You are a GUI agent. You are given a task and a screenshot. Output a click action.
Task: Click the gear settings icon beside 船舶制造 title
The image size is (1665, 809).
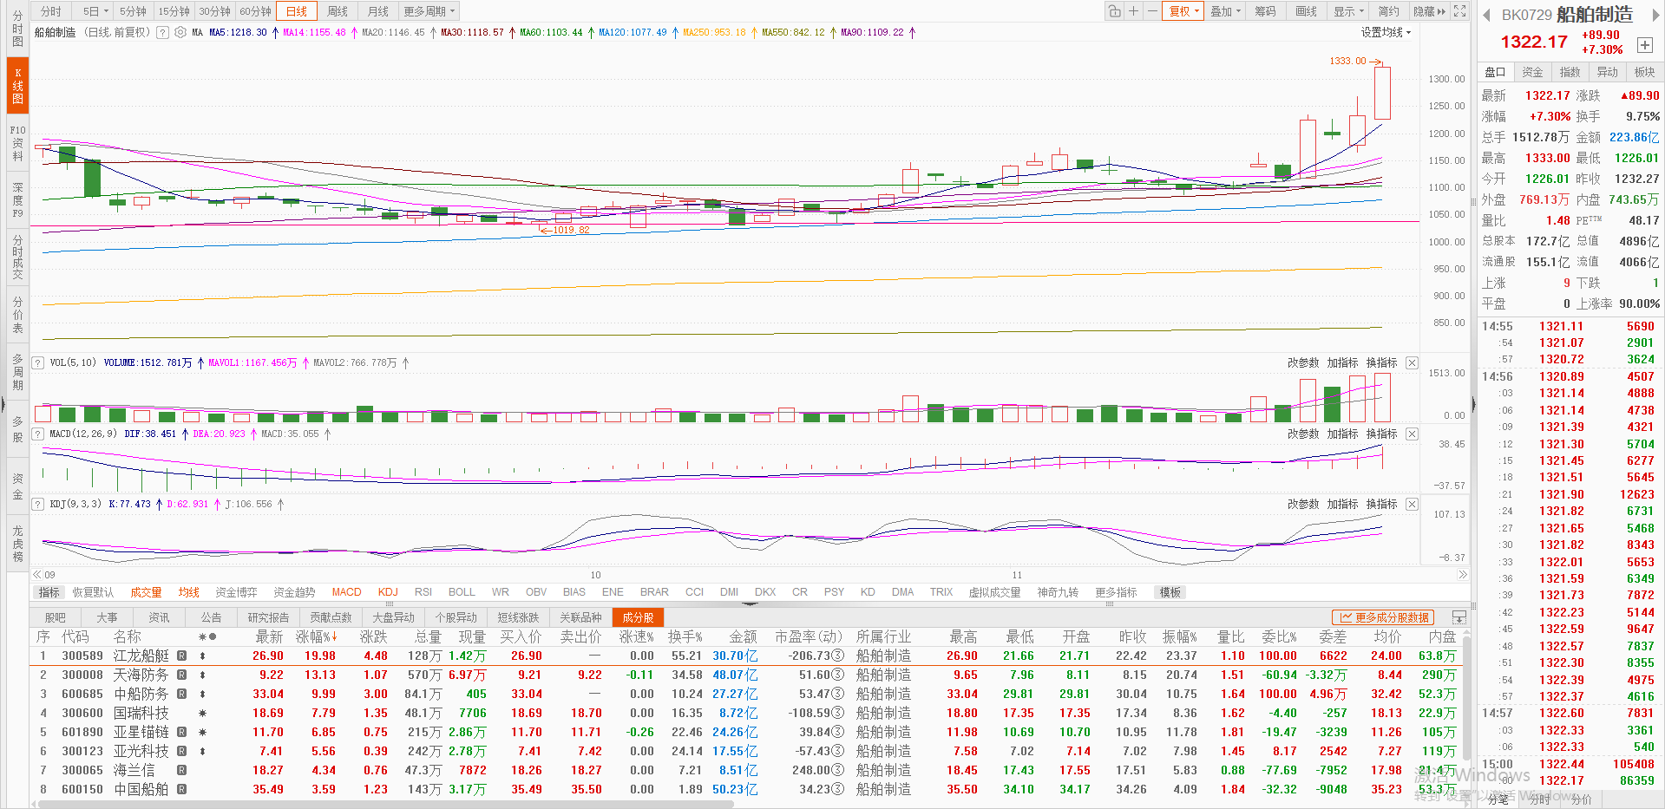click(x=180, y=32)
